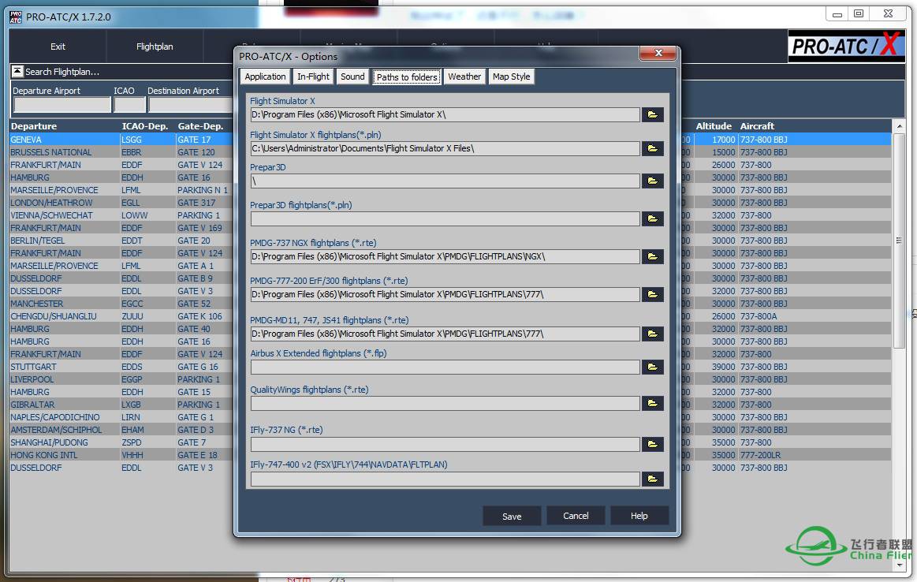
Task: Browse folder for PMDG-777-200 ErF/300 flightplans
Action: (652, 294)
